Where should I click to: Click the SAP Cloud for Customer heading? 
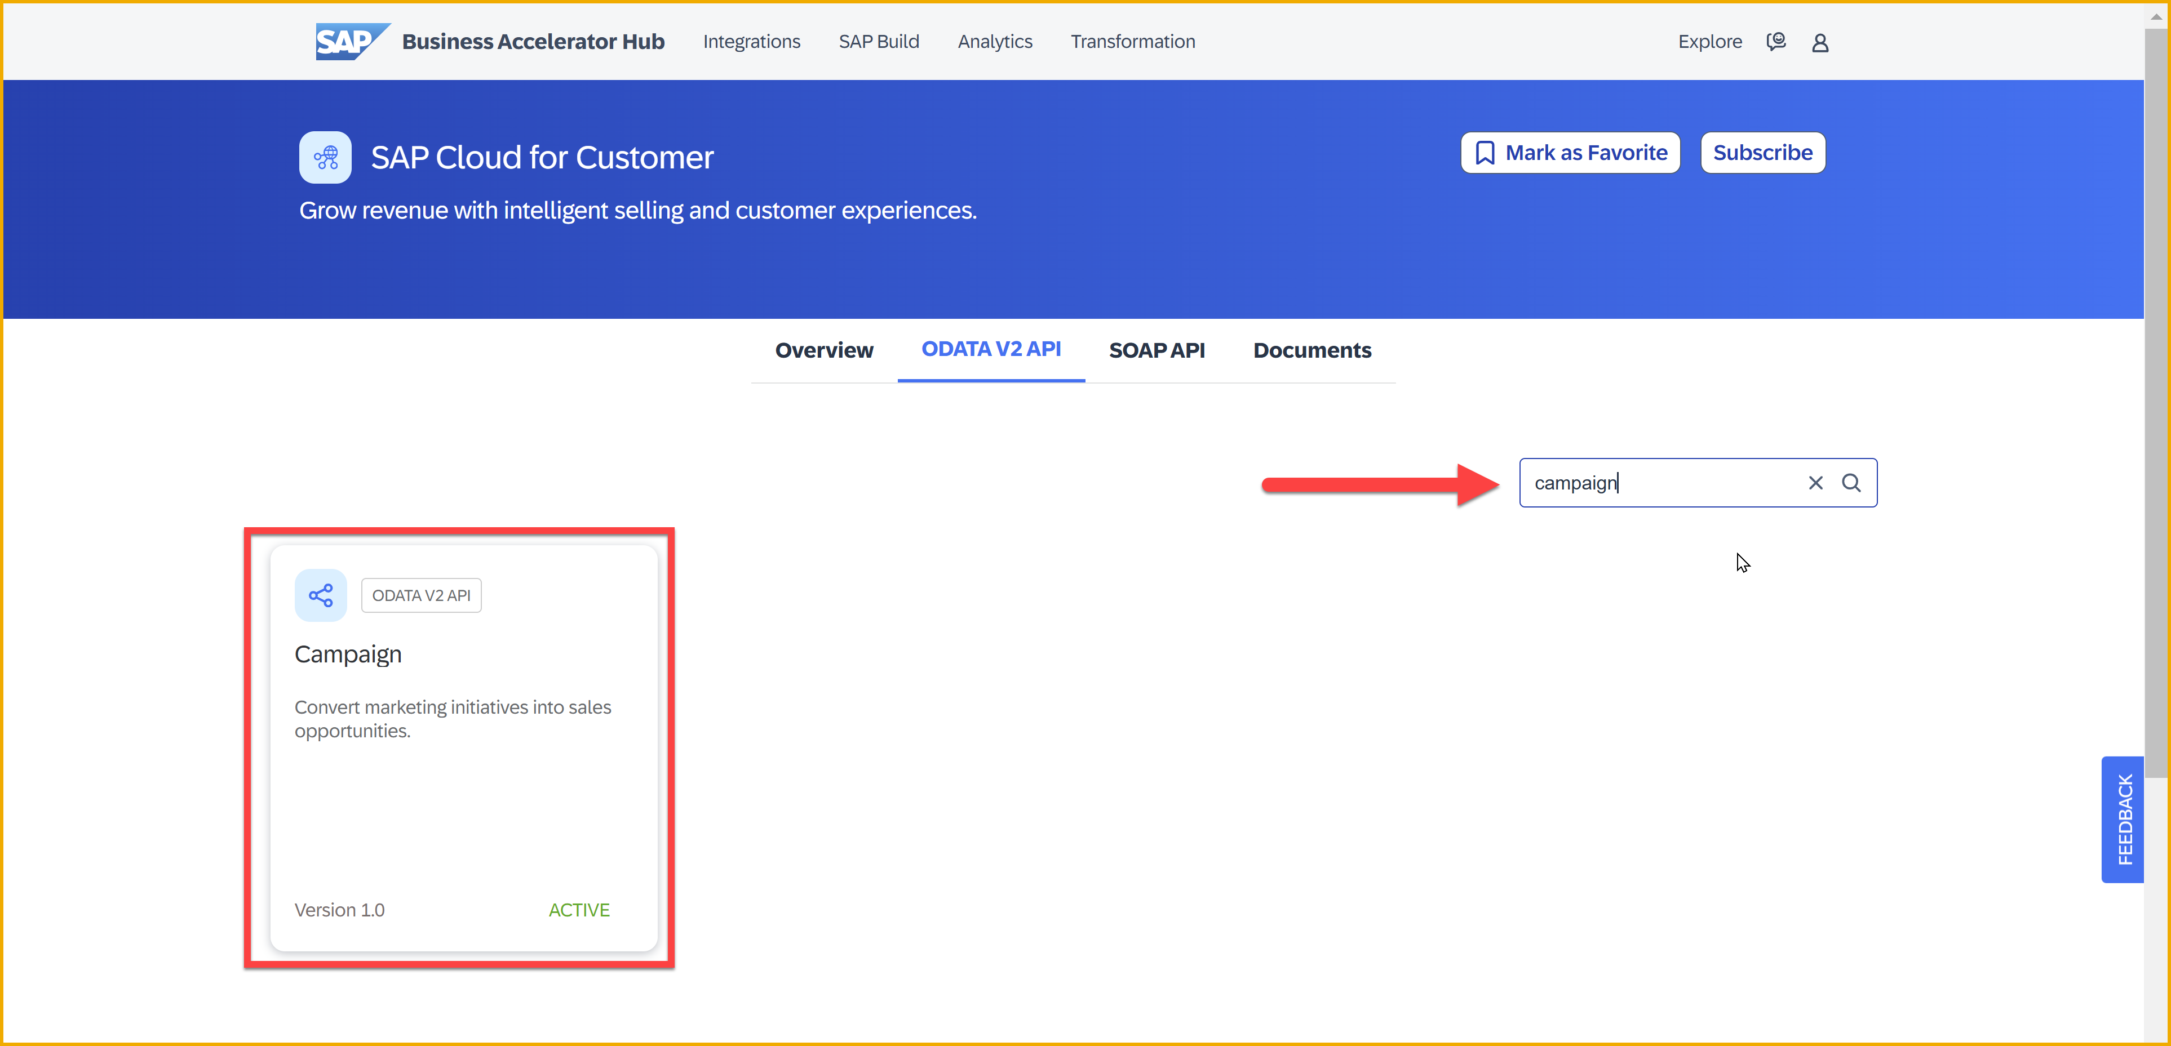[542, 158]
